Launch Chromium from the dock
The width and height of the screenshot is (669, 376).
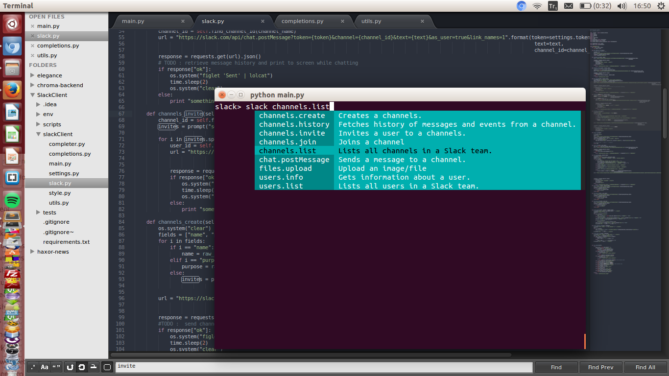pyautogui.click(x=12, y=46)
